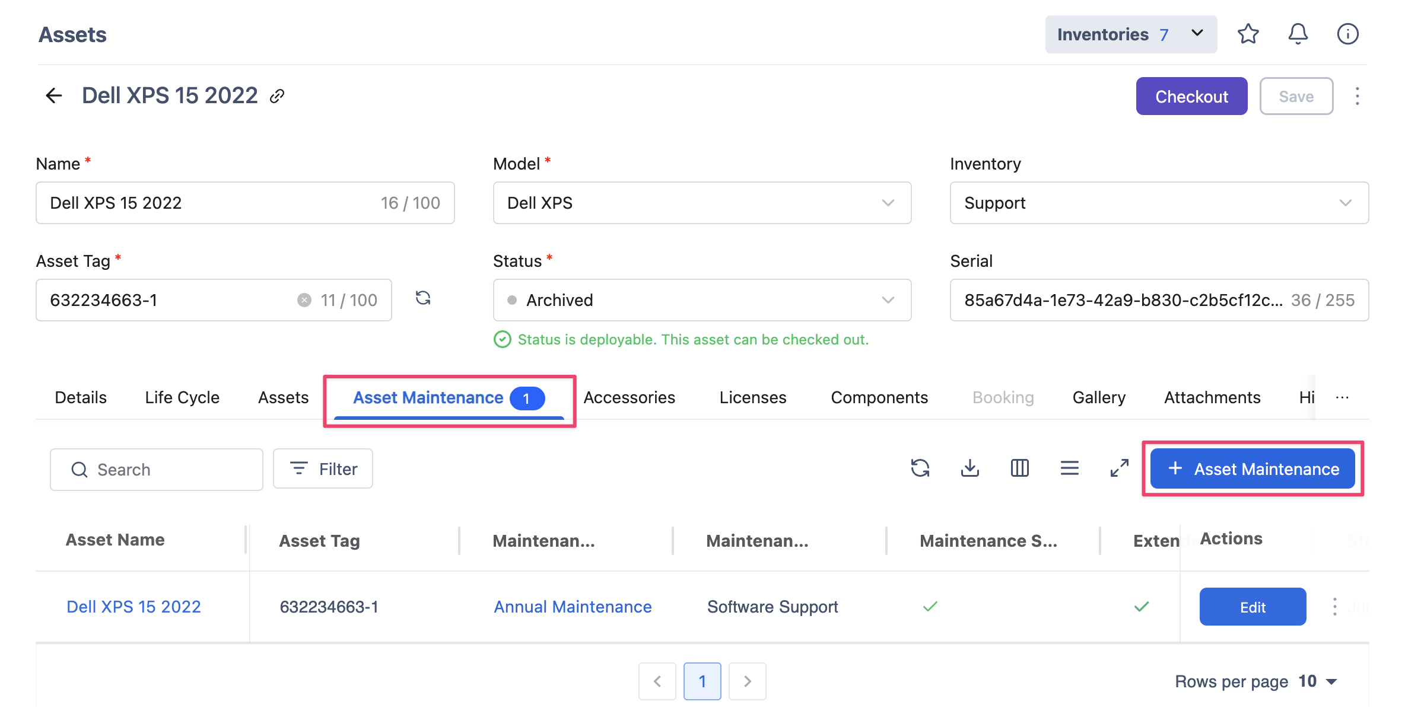The image size is (1405, 727).
Task: Open the Filter panel
Action: pyautogui.click(x=323, y=469)
